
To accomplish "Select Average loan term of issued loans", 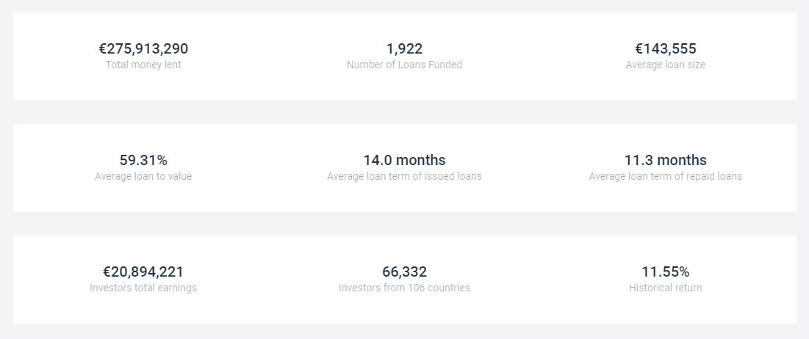I will (404, 176).
